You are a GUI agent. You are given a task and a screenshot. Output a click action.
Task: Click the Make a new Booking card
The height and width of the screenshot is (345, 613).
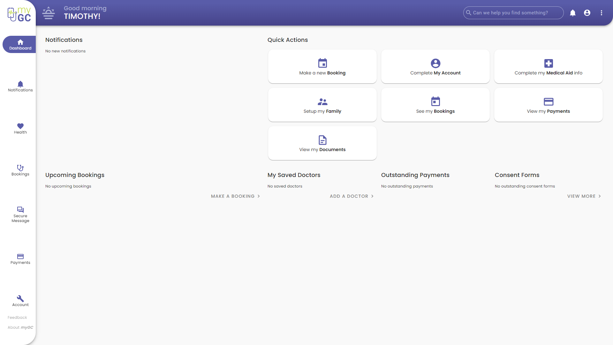(322, 66)
